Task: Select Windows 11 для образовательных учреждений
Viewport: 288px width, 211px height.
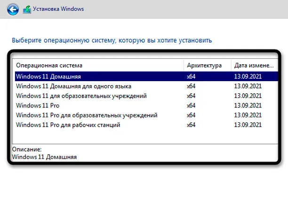Action: 146,96
